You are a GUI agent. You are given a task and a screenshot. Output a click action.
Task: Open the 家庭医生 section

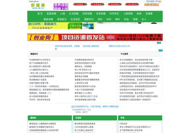pos(62,19)
